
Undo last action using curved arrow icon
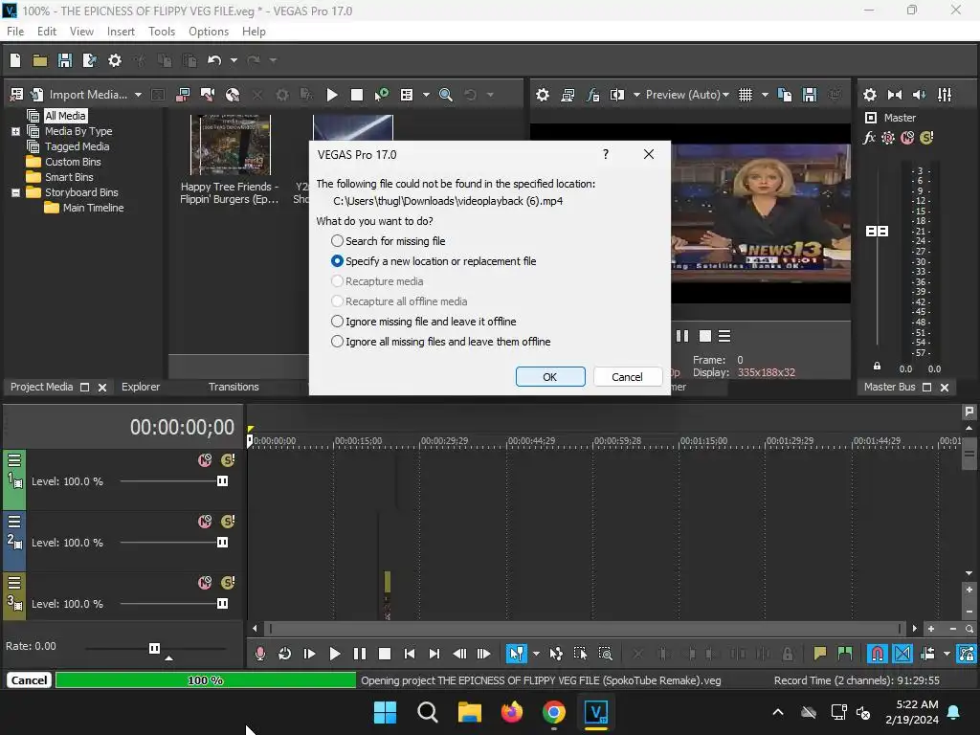(x=214, y=60)
